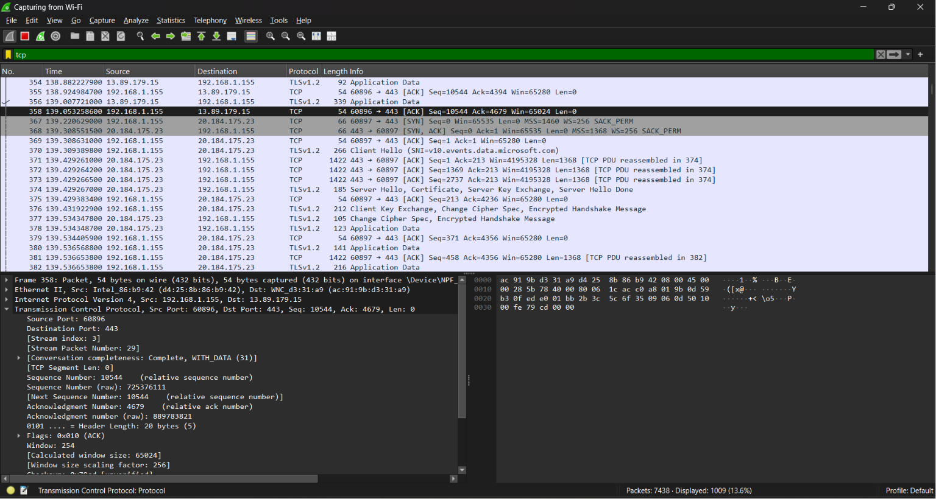Open the Statistics menu
Viewport: 936px width, 499px height.
[x=171, y=21]
